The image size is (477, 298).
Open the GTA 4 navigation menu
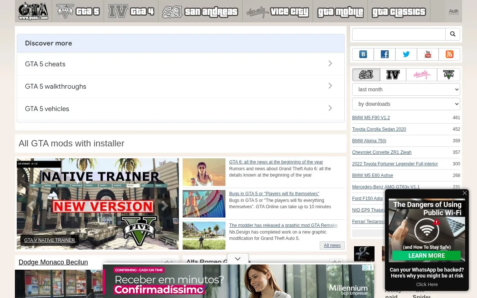pyautogui.click(x=131, y=11)
